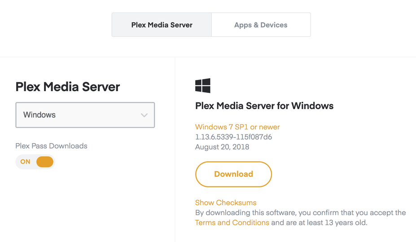Open the Windows platform dropdown

(85, 115)
